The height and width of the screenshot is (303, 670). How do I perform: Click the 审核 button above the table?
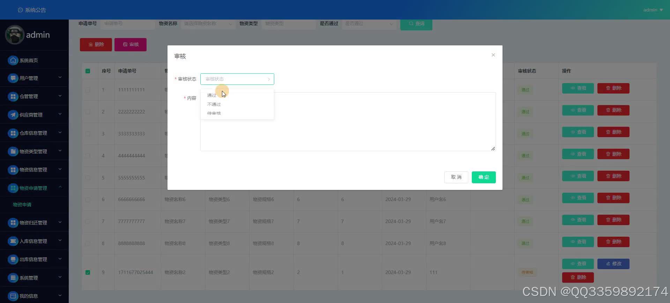pos(131,45)
